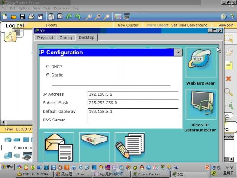Viewport: 237px width, 178px height.
Task: Click the New Cluster button
Action: click(128, 25)
